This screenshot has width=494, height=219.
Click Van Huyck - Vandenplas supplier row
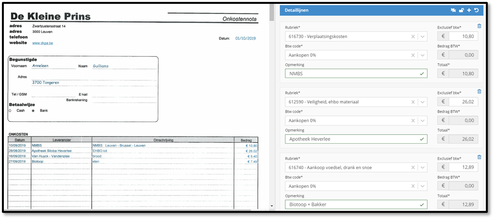pyautogui.click(x=50, y=156)
